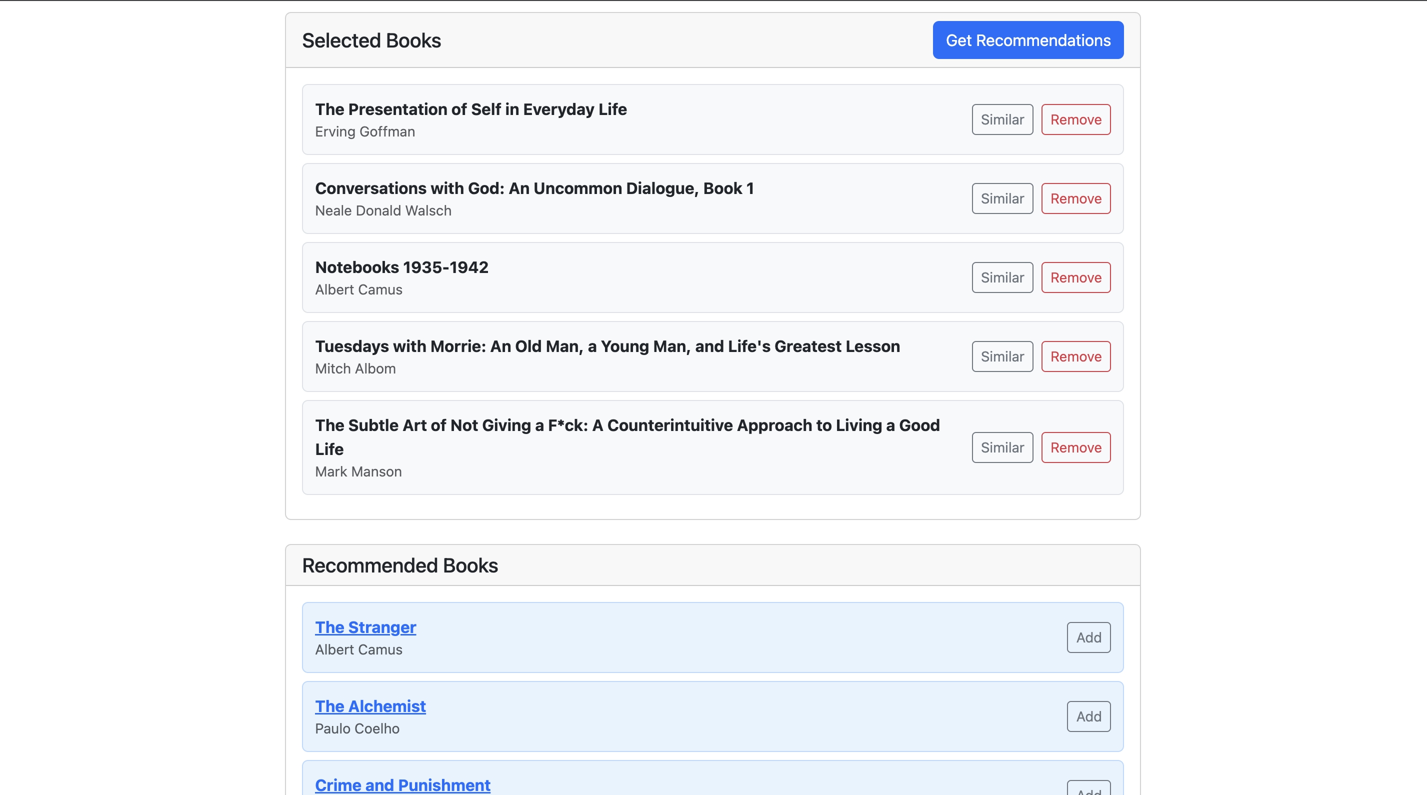Find books similar to Conversations with God
The image size is (1427, 795).
[1001, 199]
